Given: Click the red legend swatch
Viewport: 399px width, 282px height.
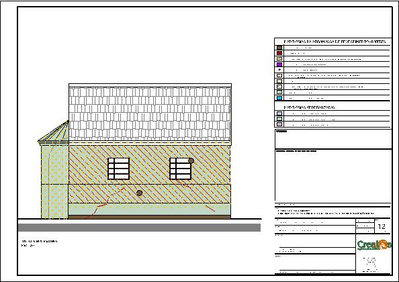Looking at the screenshot, I should pos(279,53).
